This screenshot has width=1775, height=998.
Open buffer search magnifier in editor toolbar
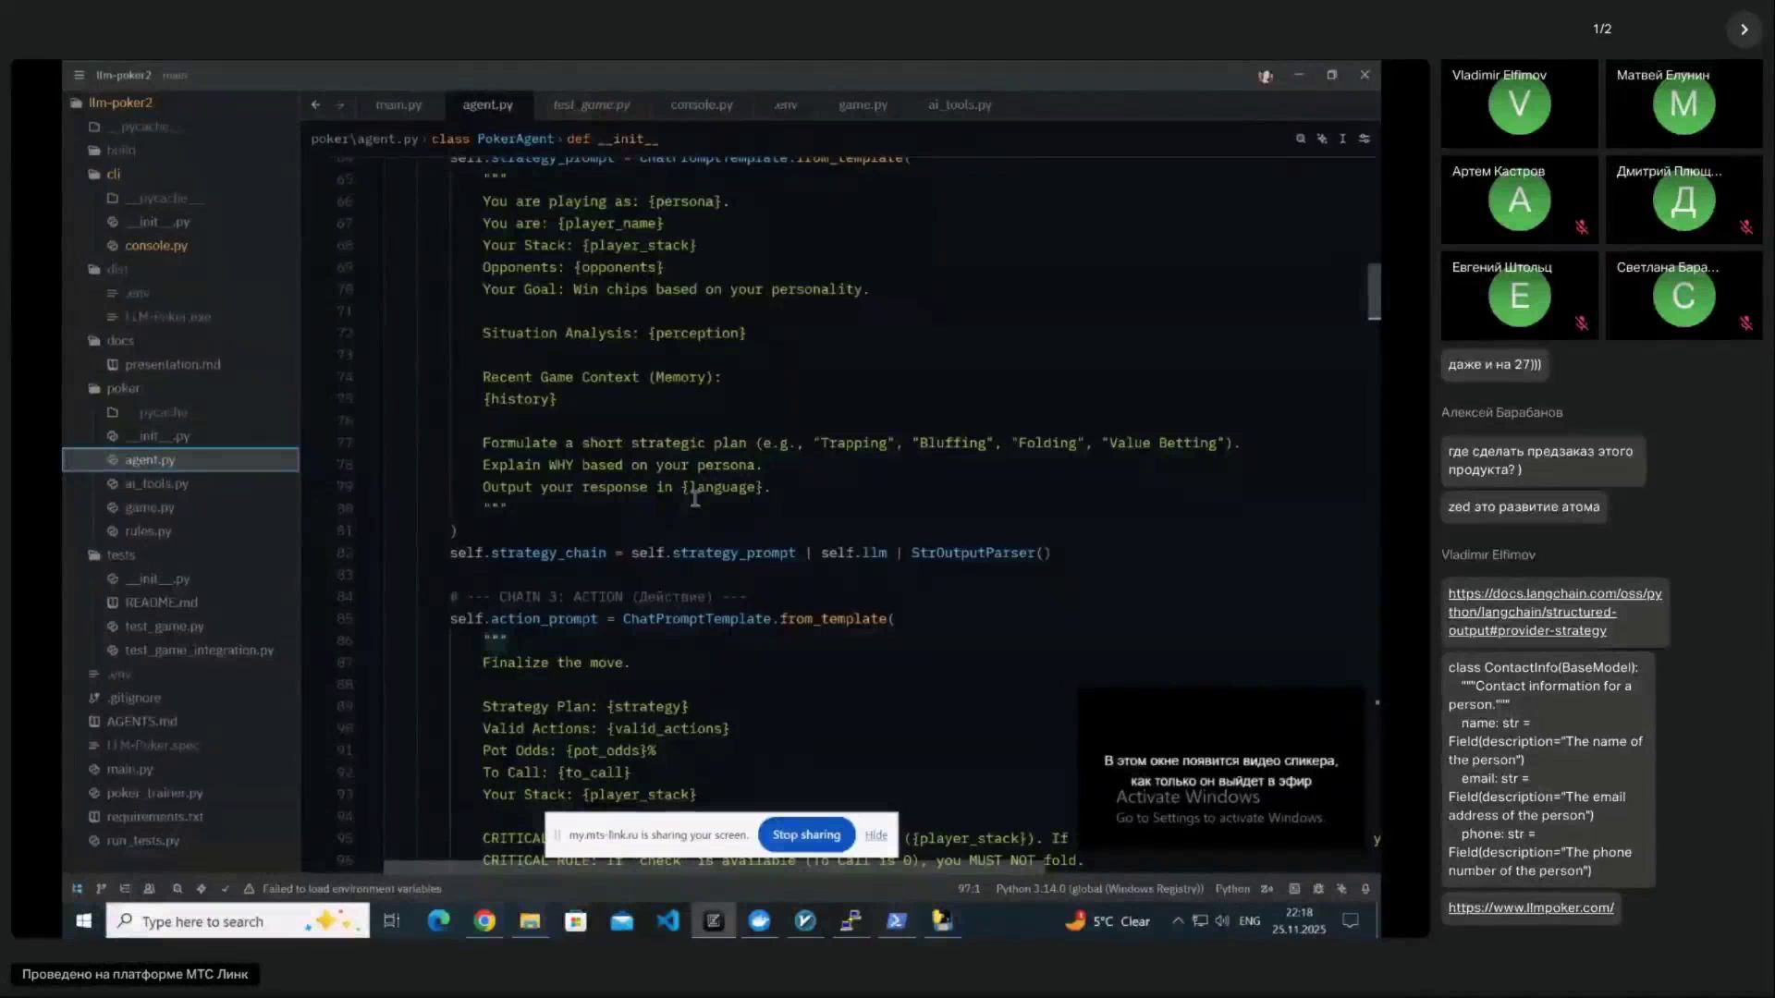point(1301,139)
